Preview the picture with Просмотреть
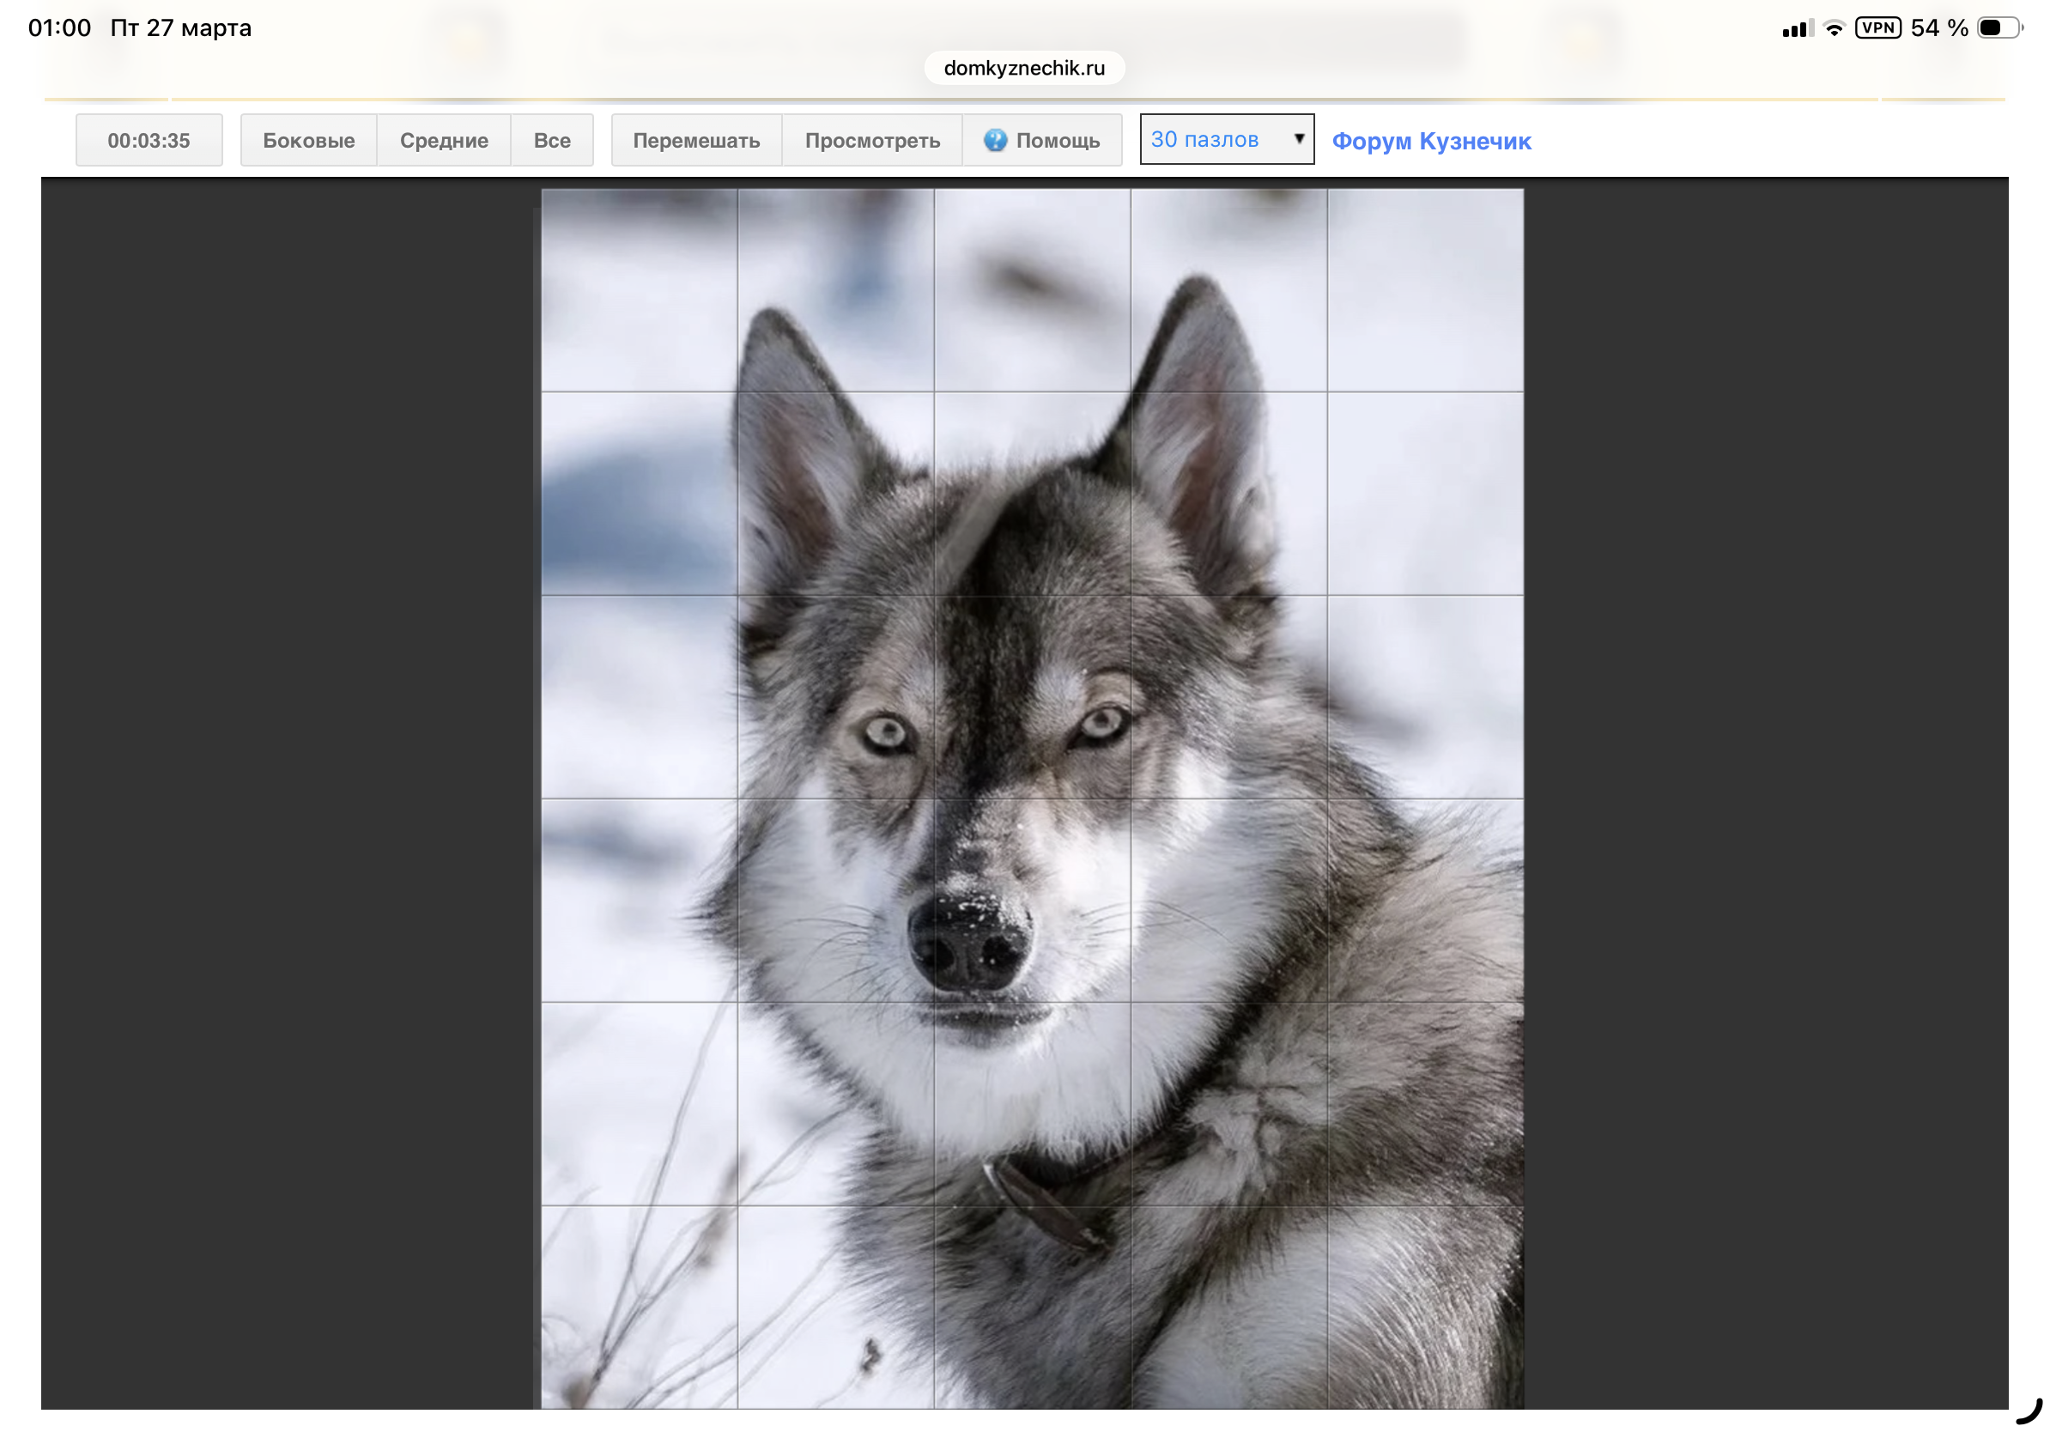The width and height of the screenshot is (2050, 1432). click(872, 140)
